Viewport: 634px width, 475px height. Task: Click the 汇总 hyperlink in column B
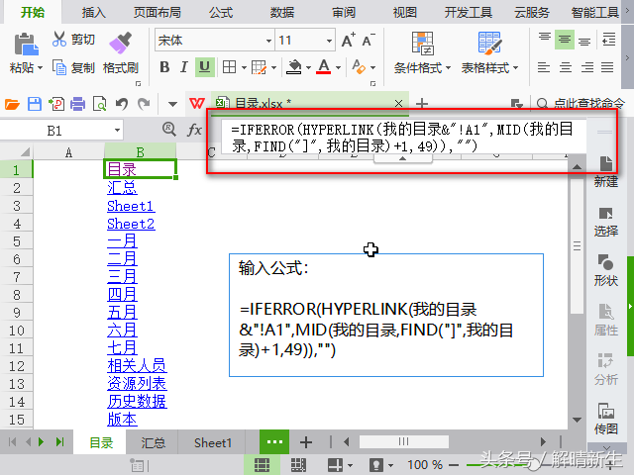[122, 188]
